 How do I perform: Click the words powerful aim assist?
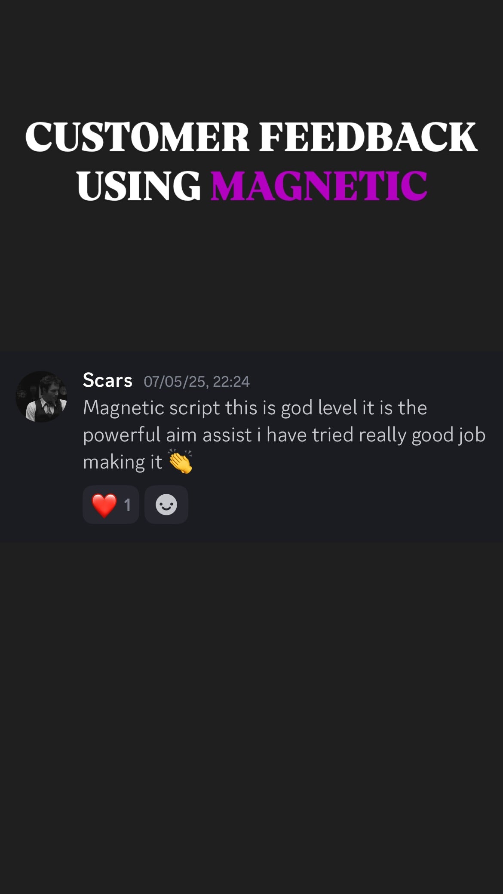click(x=167, y=435)
